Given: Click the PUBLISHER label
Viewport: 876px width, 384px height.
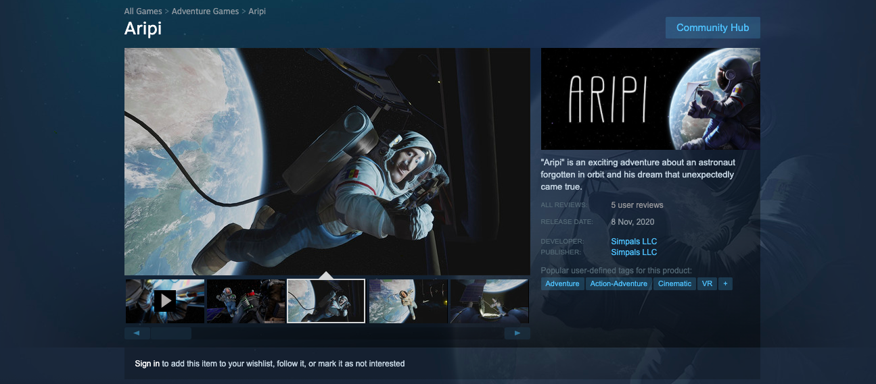Looking at the screenshot, I should tap(561, 252).
